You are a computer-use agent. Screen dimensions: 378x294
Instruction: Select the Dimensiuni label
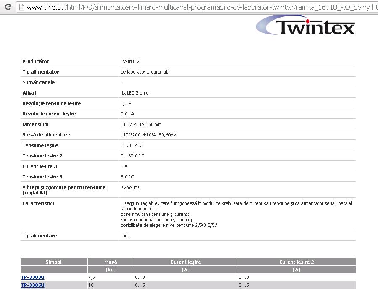click(x=35, y=124)
